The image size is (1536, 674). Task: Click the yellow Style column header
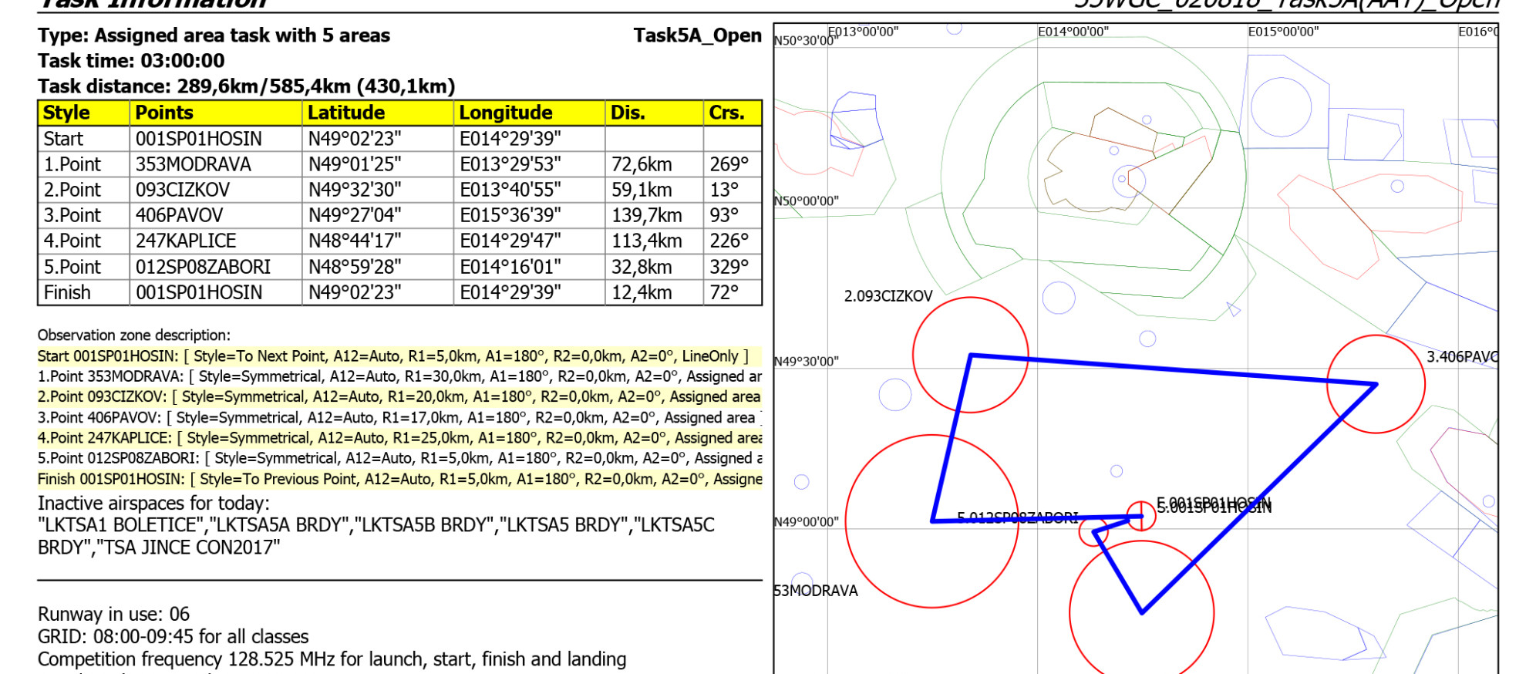[x=67, y=113]
